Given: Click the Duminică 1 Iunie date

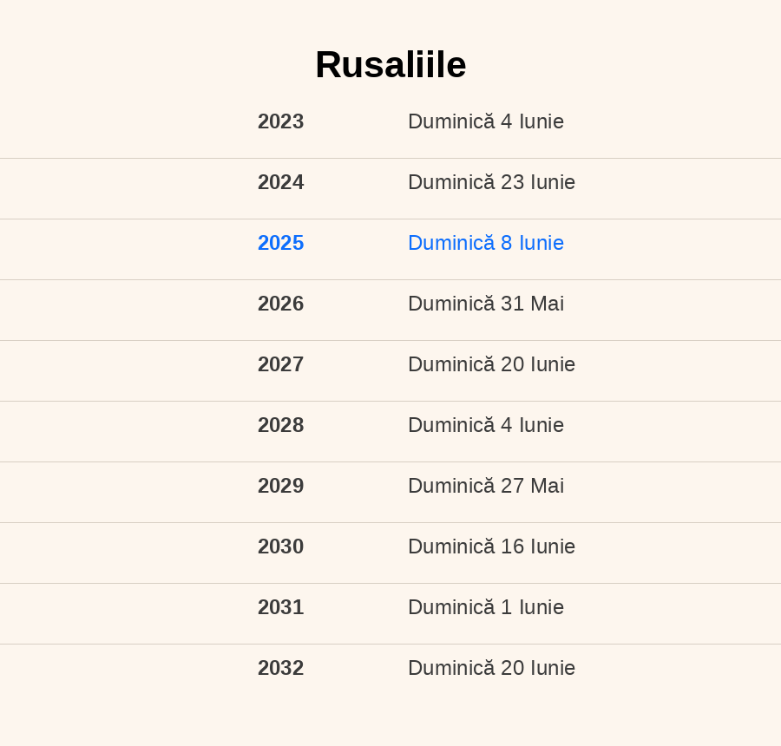Looking at the screenshot, I should tap(486, 607).
